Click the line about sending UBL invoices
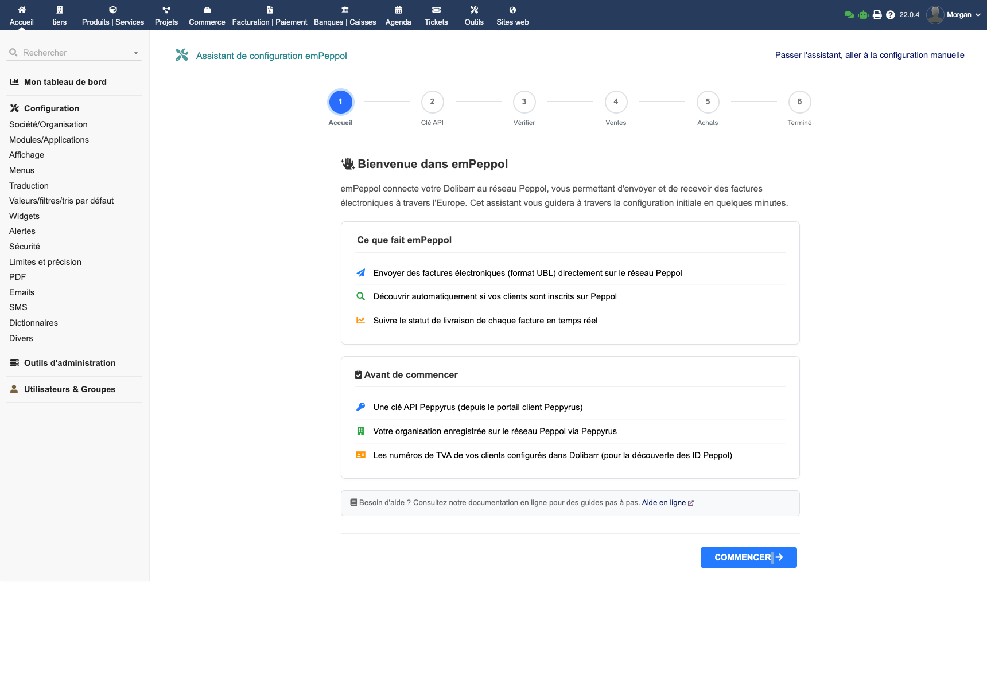This screenshot has height=699, width=987. click(527, 273)
